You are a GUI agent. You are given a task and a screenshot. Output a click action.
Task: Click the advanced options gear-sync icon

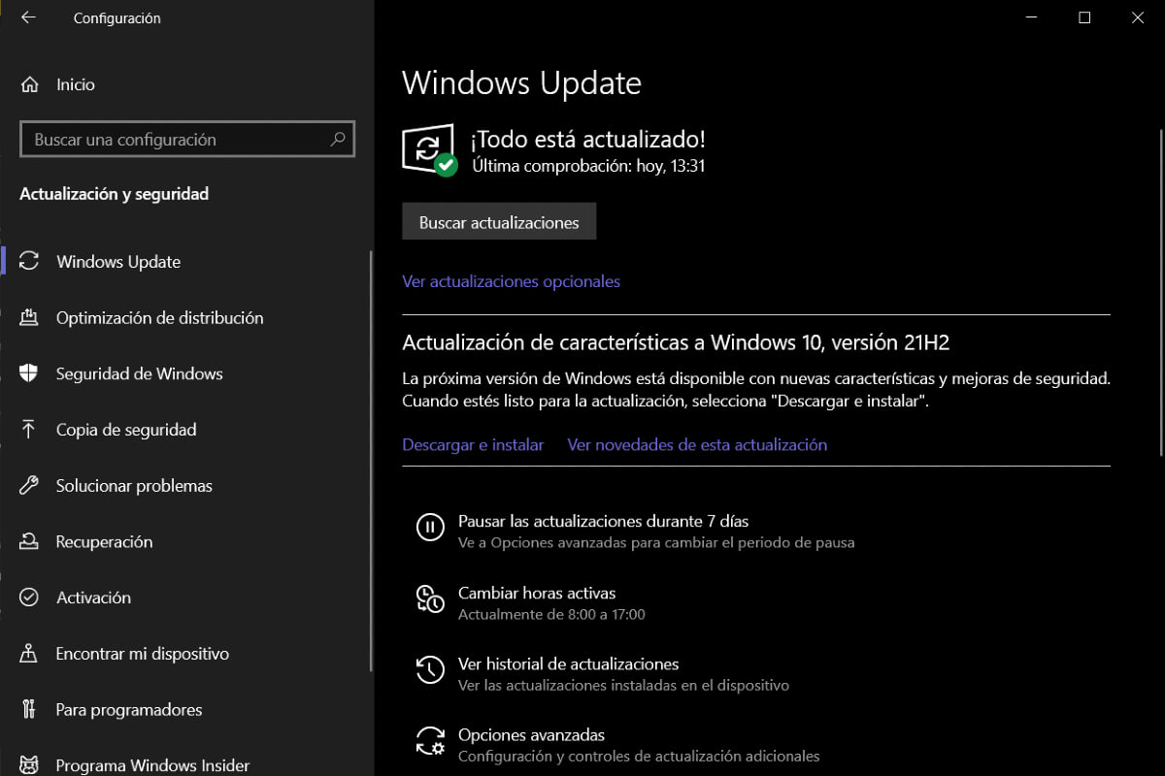(430, 740)
